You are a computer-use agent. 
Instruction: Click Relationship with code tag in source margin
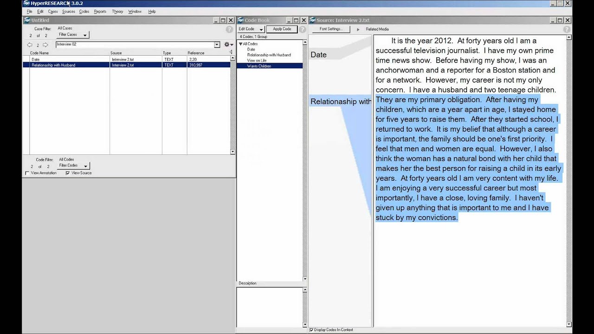(341, 102)
